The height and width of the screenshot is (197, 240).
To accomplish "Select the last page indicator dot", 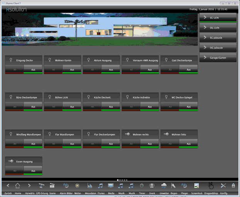I will 127,180.
